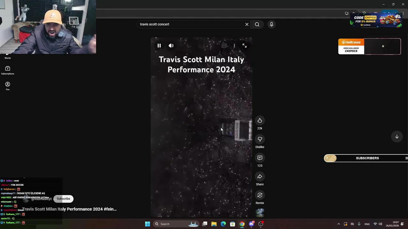Run search with the magnifier button

(x=257, y=24)
